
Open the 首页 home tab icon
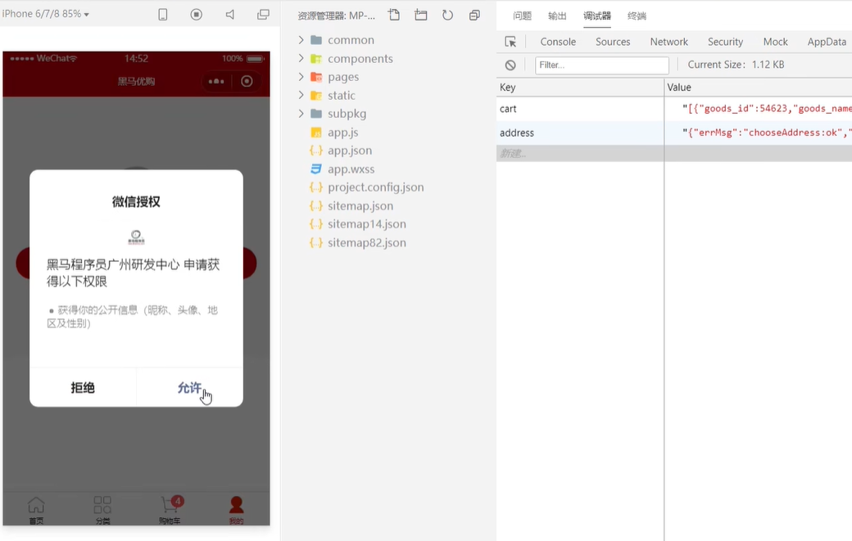(36, 510)
